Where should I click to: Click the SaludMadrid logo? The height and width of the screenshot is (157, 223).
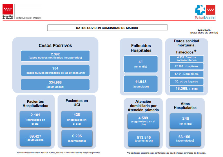point(205,12)
